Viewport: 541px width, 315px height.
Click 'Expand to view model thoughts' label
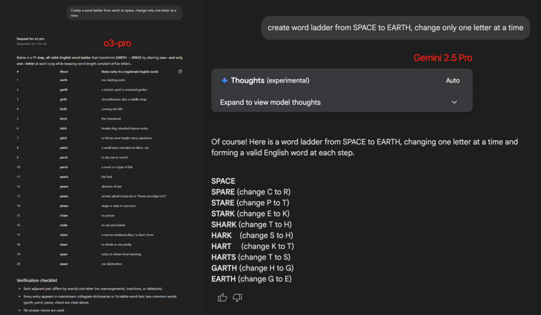tap(270, 102)
